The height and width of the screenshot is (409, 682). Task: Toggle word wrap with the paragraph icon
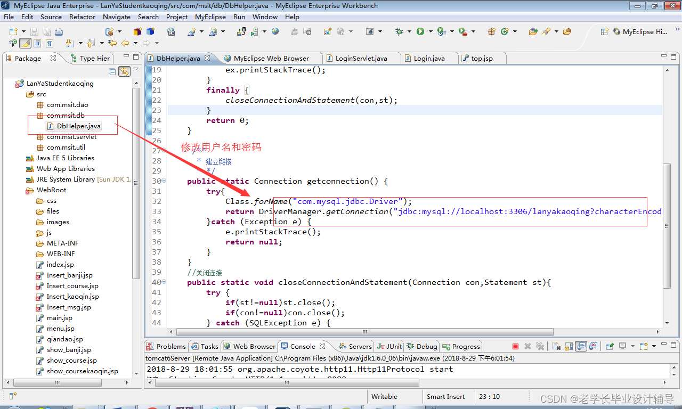click(x=49, y=43)
